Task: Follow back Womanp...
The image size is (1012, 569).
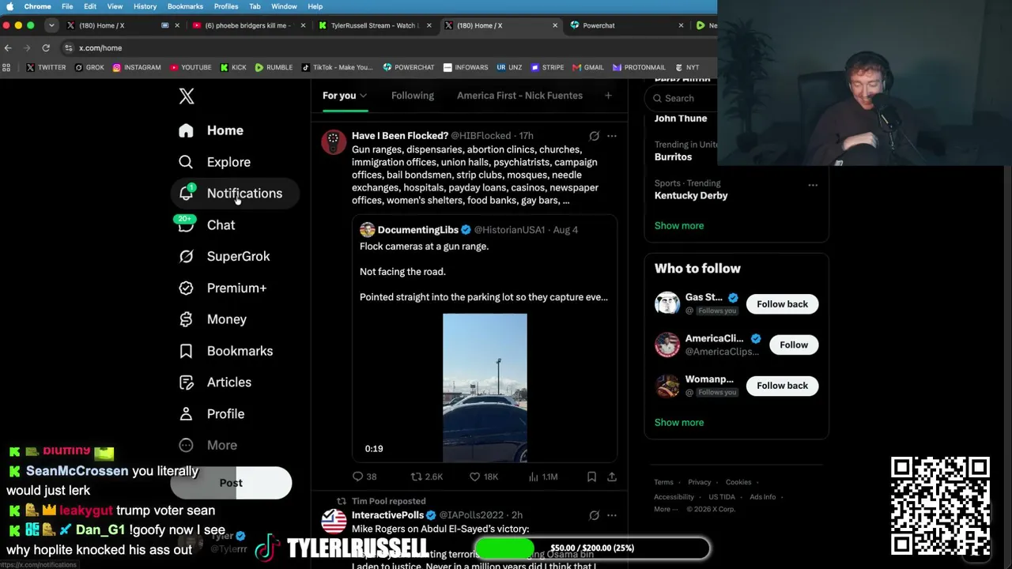Action: click(x=782, y=386)
